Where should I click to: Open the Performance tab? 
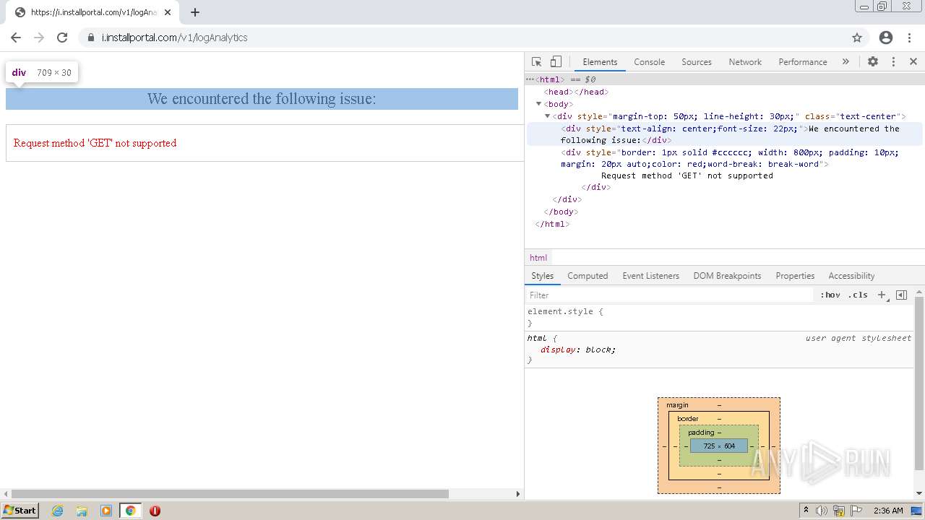[x=803, y=62]
